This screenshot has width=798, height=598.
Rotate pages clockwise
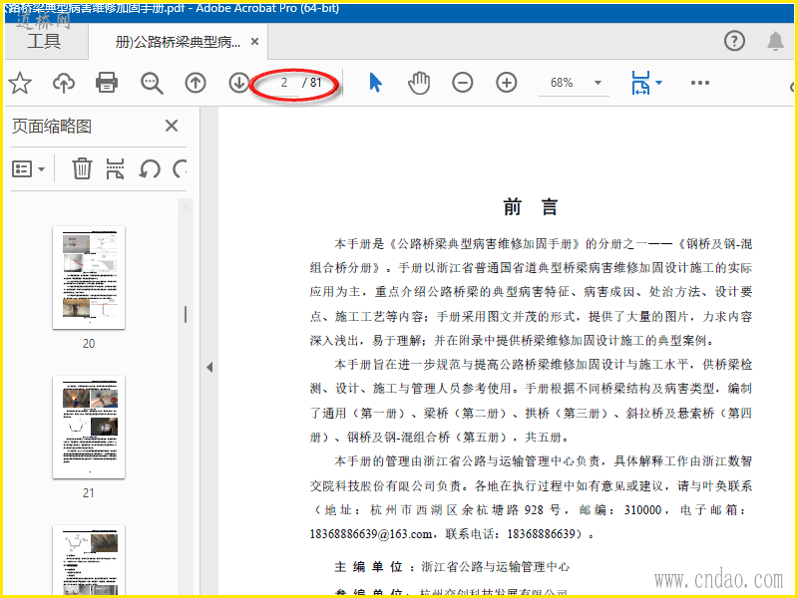click(180, 168)
